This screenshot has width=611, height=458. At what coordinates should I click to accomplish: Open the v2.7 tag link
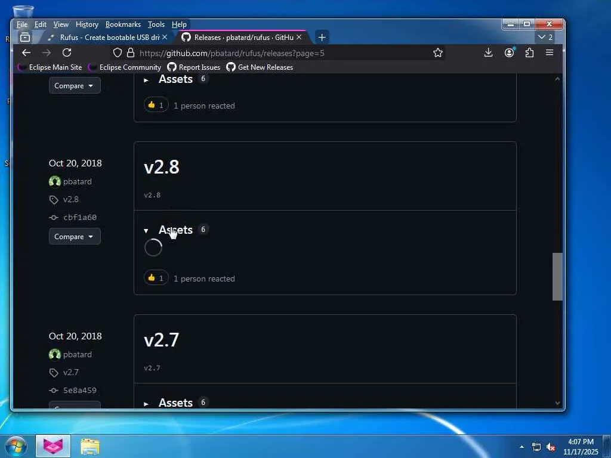71,372
